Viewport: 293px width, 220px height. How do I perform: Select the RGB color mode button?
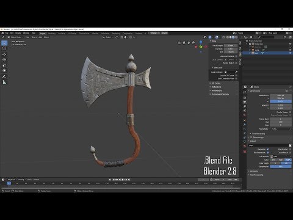pyautogui.click(x=281, y=160)
